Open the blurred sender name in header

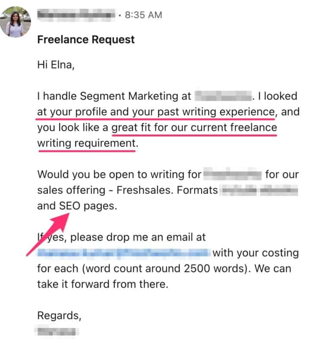76,15
